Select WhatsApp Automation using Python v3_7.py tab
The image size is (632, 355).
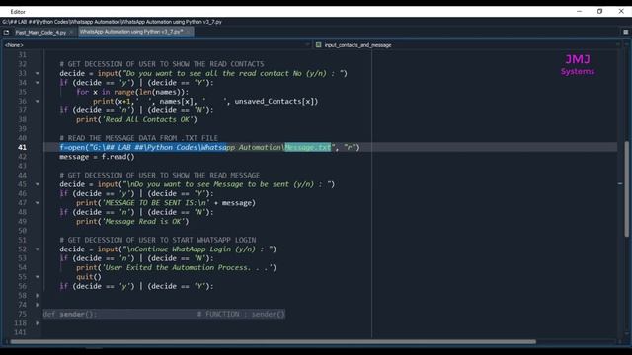tap(131, 32)
